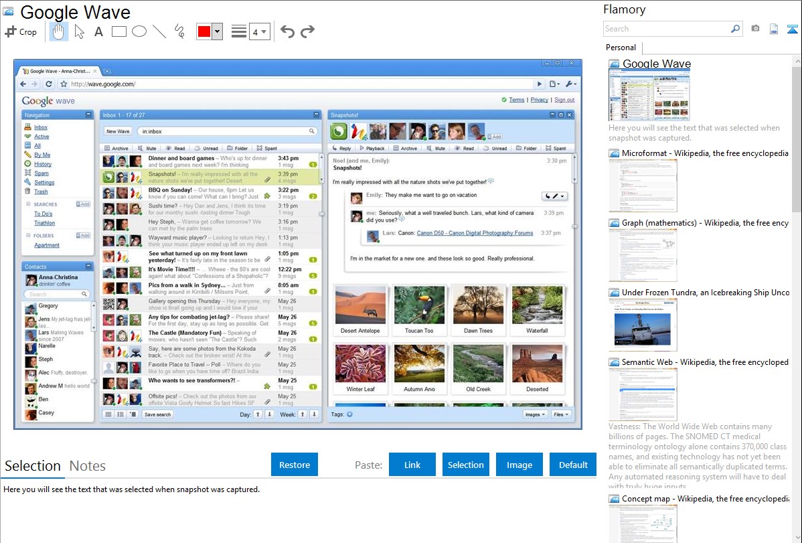Open the line width dropdown showing 4

[260, 31]
